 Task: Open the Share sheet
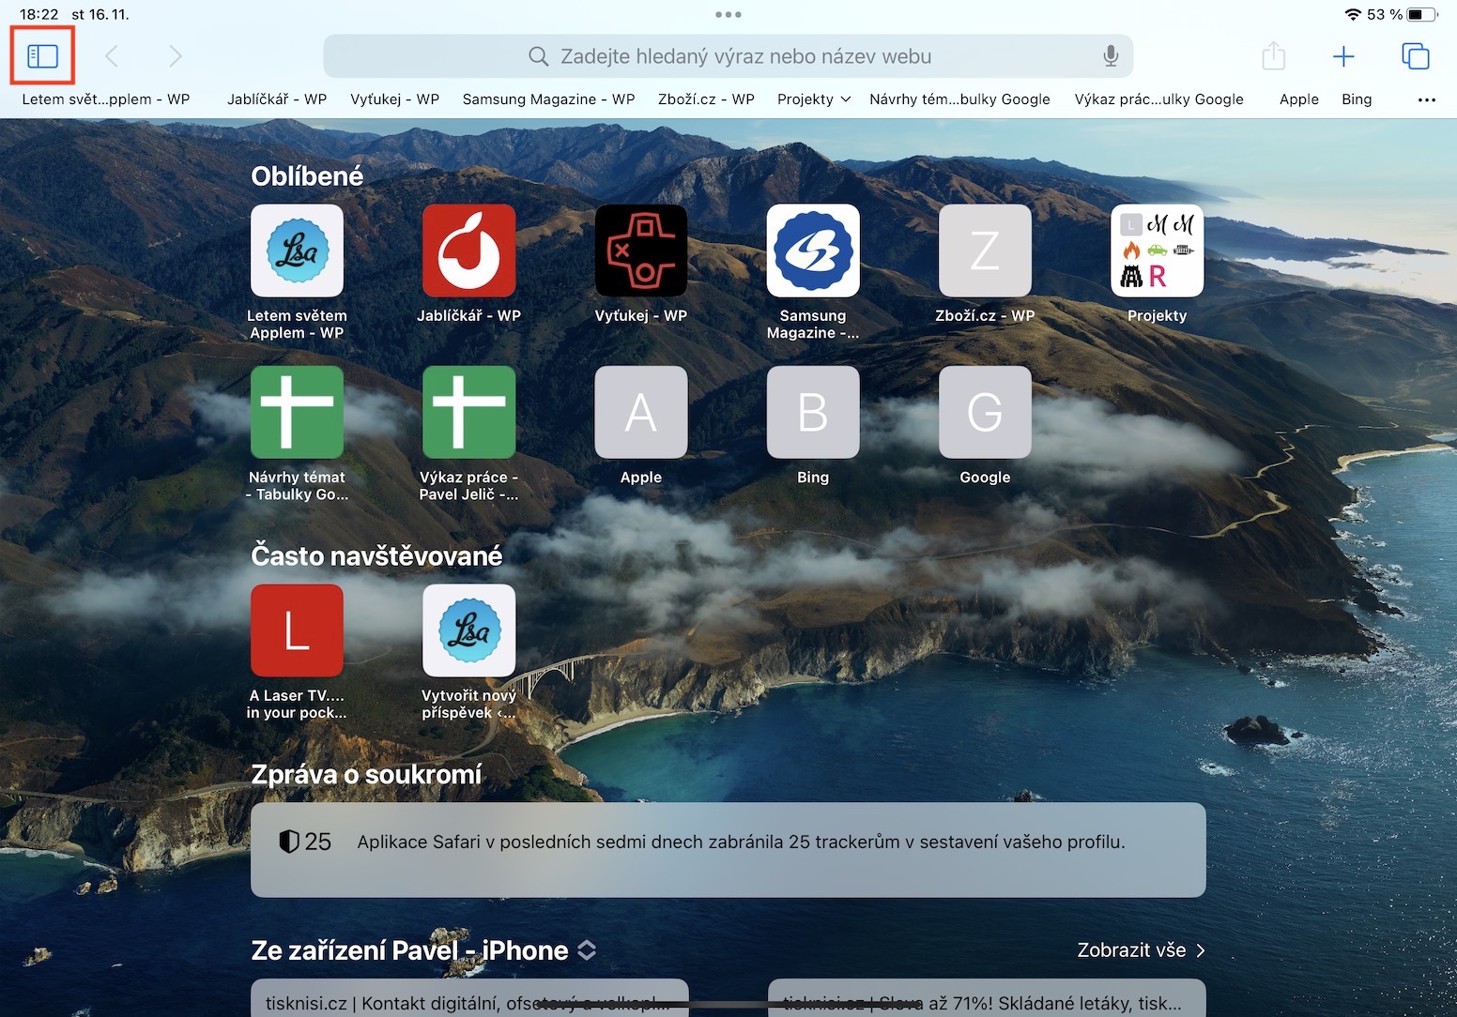pyautogui.click(x=1273, y=55)
